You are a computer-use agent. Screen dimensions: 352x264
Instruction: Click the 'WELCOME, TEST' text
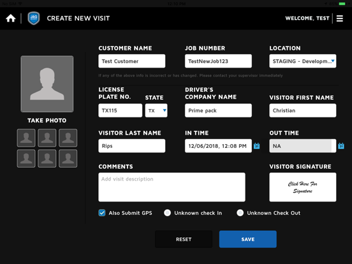coord(307,18)
